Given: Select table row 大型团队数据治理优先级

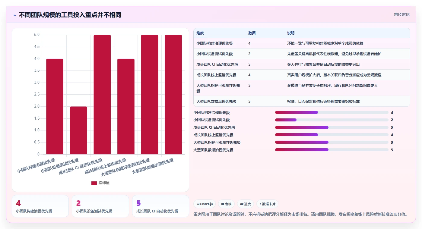Looking at the screenshot, I should [x=302, y=101].
